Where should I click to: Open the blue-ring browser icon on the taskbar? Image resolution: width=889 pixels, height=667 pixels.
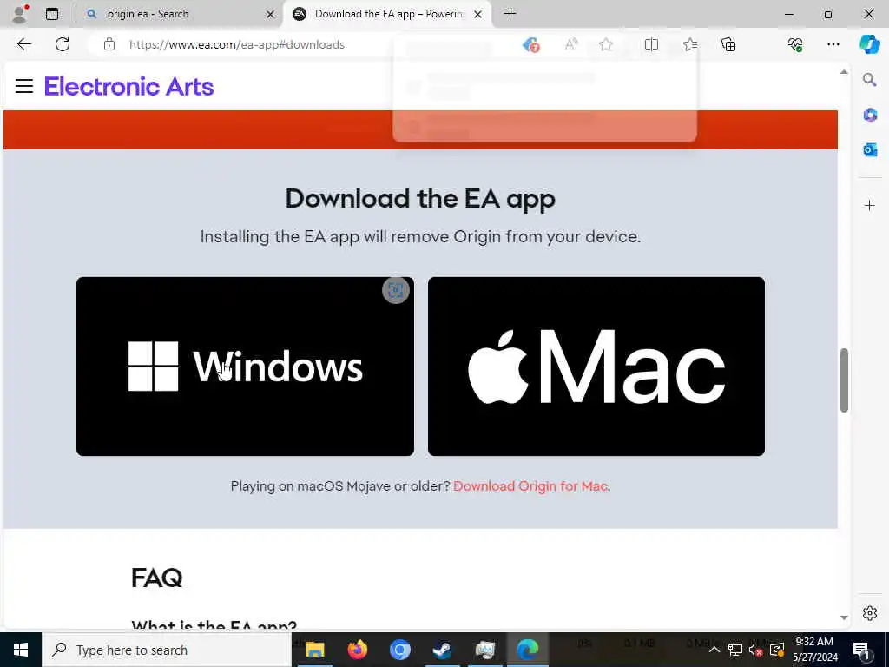click(399, 650)
